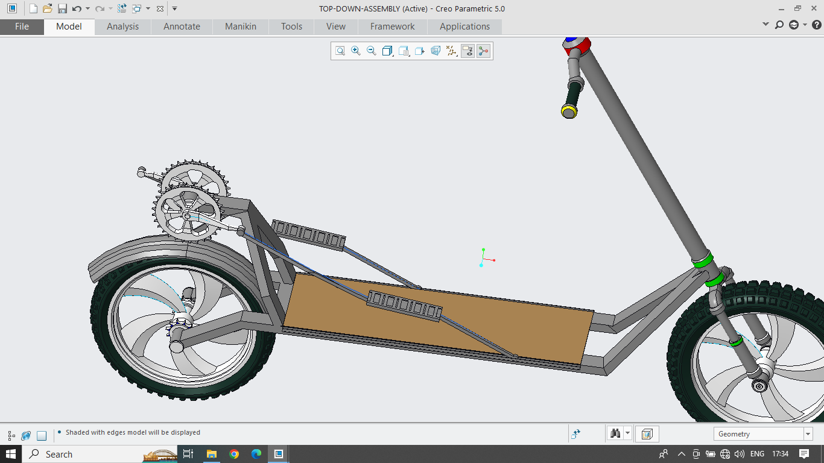The height and width of the screenshot is (463, 824).
Task: Click the Perspective View icon
Action: pos(435,51)
